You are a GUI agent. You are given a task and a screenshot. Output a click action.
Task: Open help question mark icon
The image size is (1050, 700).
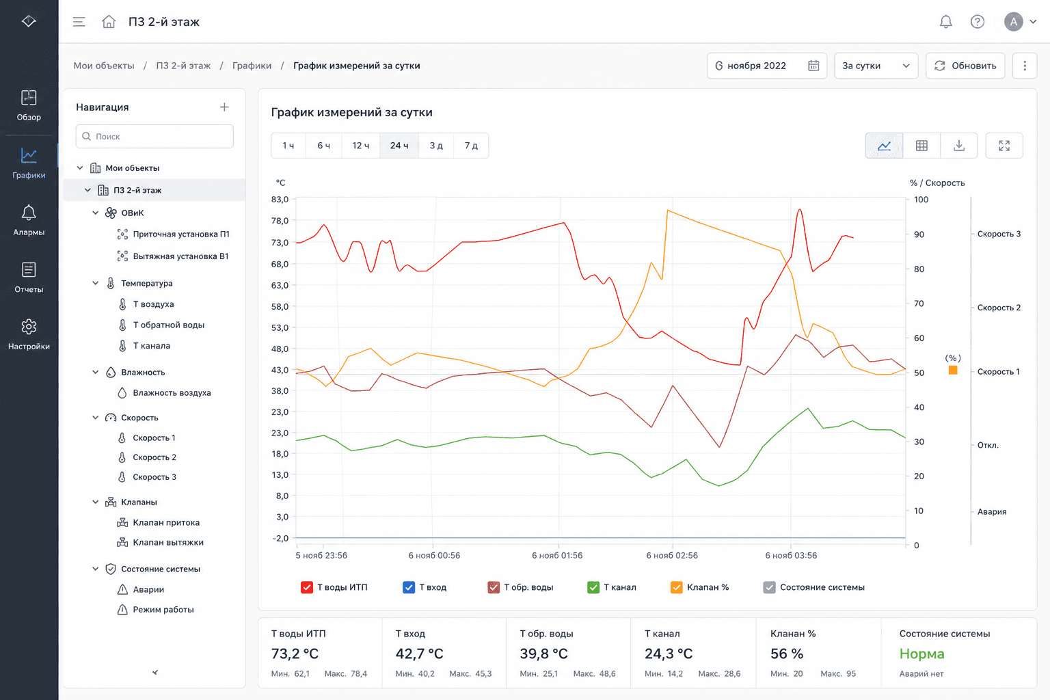(978, 22)
